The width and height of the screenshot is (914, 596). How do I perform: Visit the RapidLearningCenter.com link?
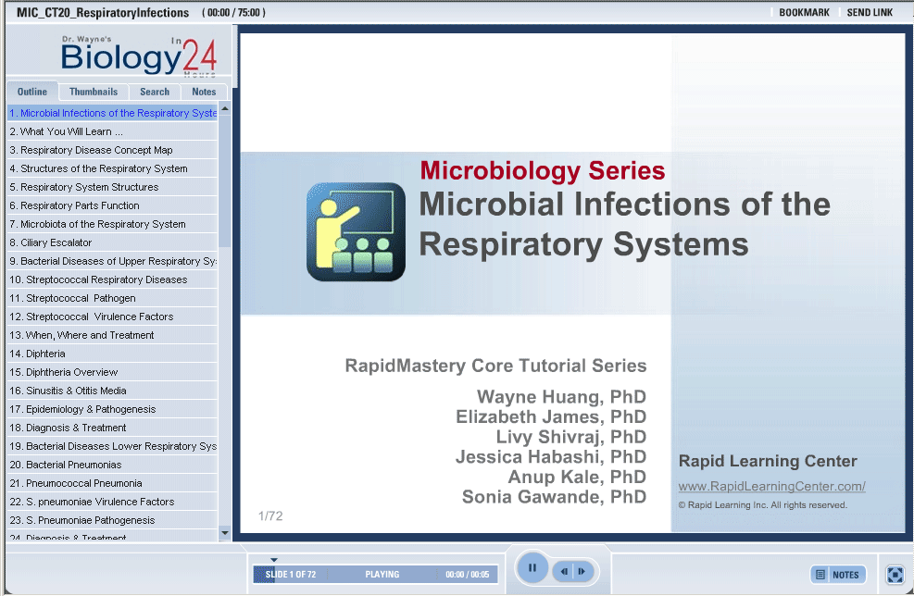771,487
